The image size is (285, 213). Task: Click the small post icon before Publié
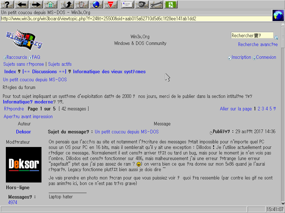click(x=211, y=133)
